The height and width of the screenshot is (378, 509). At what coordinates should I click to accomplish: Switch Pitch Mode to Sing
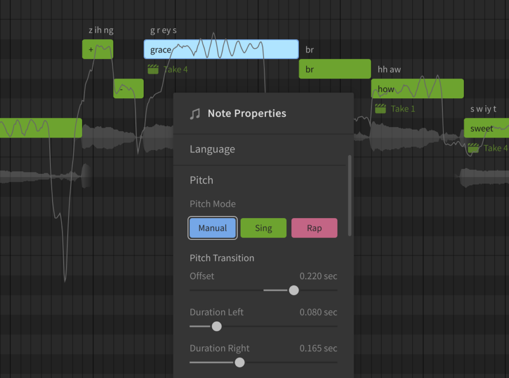click(x=263, y=227)
